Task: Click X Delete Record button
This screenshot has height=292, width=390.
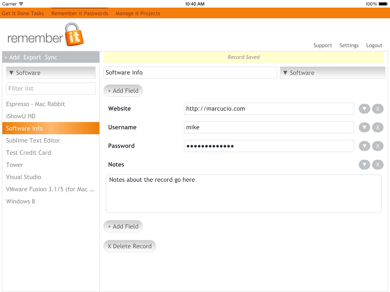Action: click(130, 246)
